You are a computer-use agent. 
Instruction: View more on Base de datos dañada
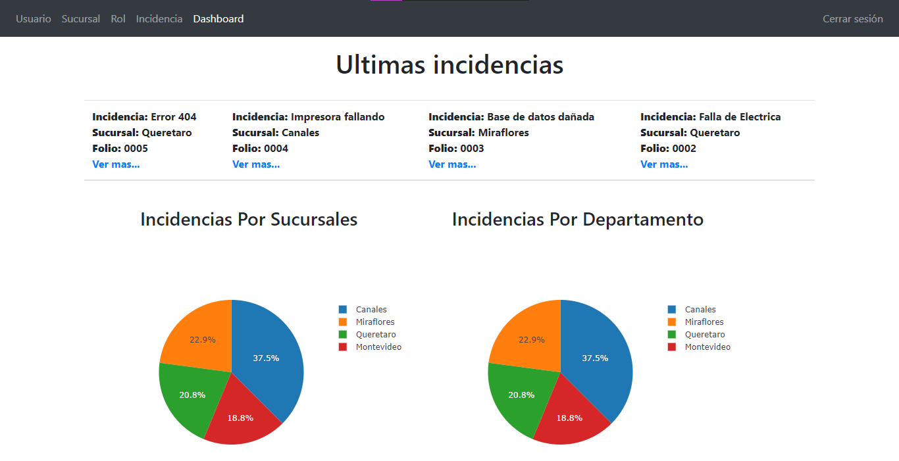(x=452, y=164)
